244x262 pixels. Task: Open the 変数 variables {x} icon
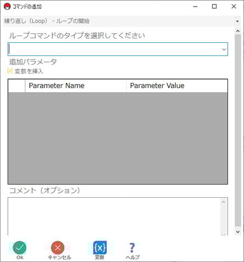coord(100,248)
